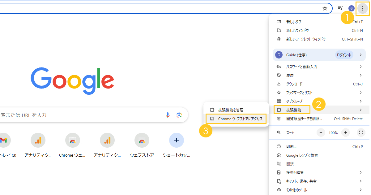Viewport: 371px width, 195px height.
Task: Click the 100% zoom value
Action: click(333, 132)
